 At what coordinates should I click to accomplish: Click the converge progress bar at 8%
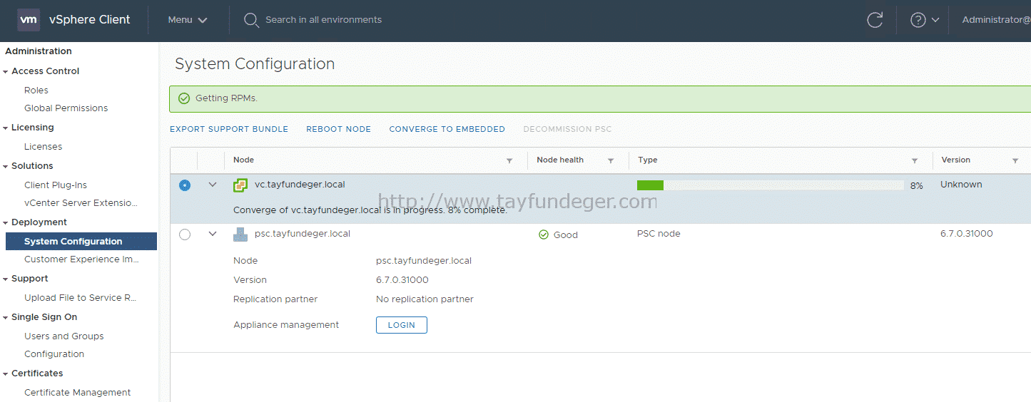click(x=770, y=185)
